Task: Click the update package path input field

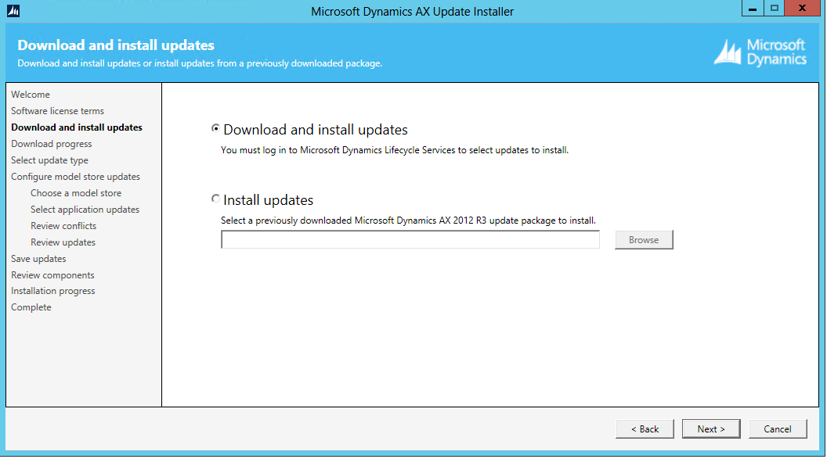Action: pyautogui.click(x=410, y=239)
